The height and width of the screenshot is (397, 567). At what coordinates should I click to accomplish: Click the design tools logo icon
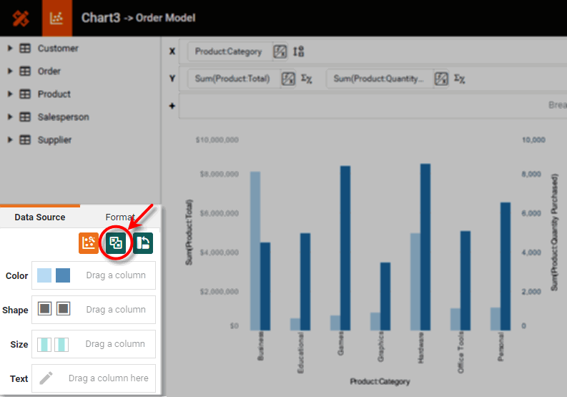(21, 18)
